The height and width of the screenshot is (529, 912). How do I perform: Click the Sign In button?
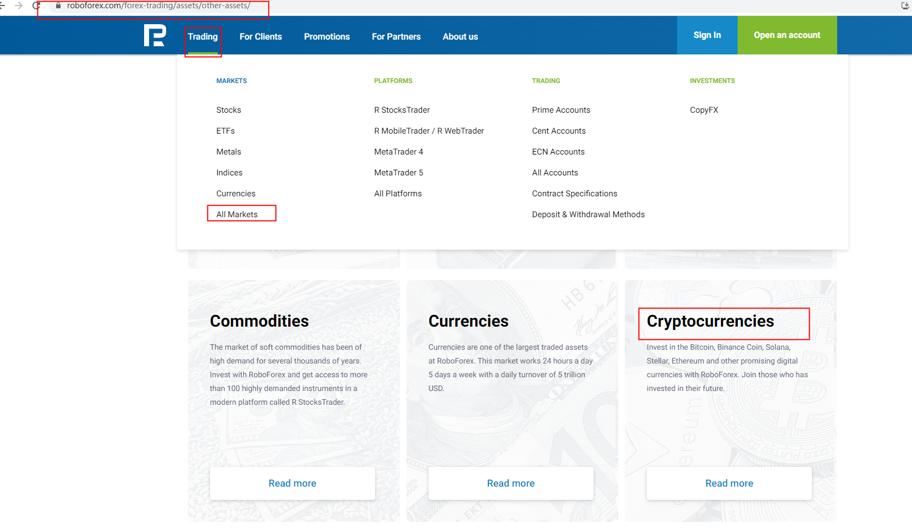(707, 35)
